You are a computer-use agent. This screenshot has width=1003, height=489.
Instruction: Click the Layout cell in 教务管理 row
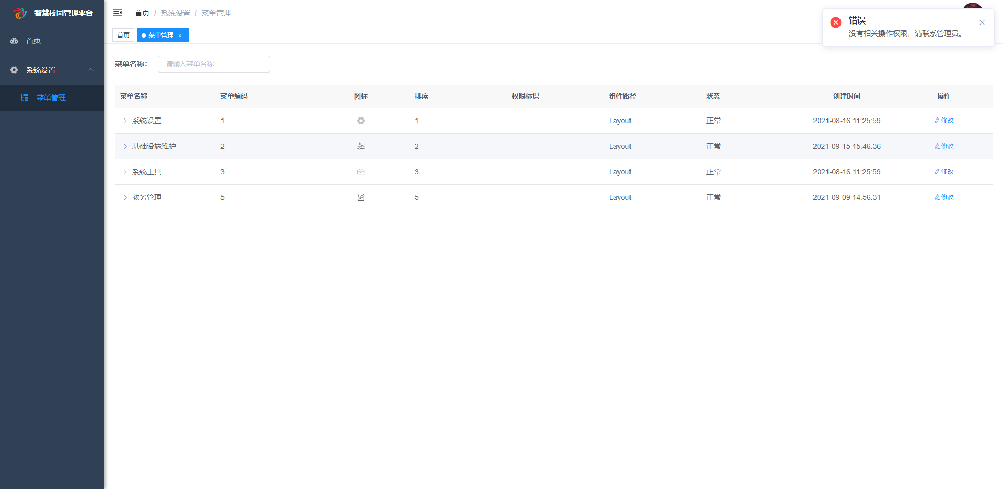coord(620,197)
